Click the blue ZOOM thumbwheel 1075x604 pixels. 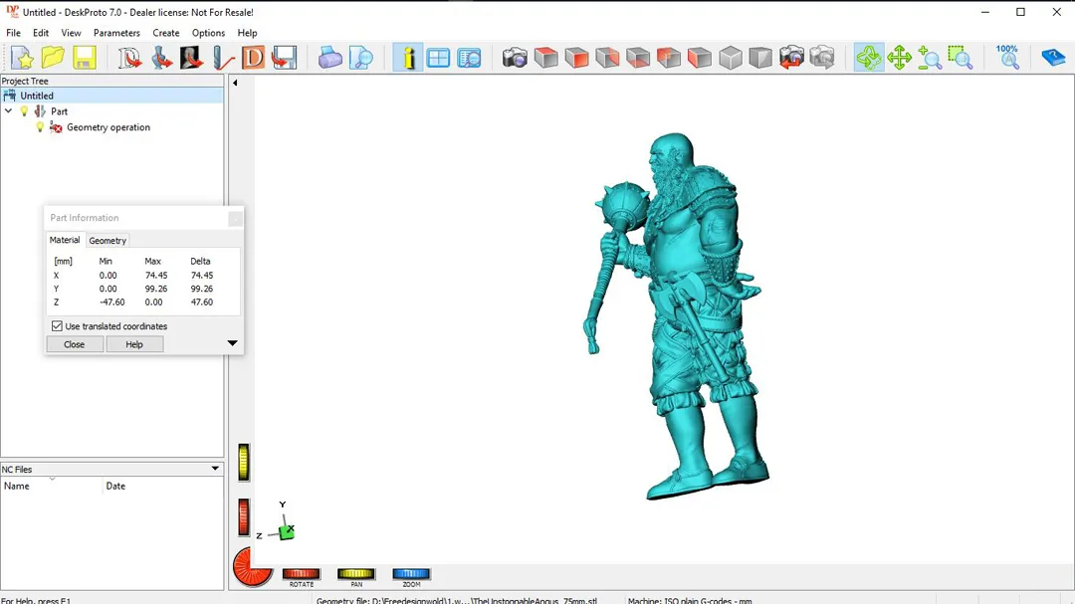click(x=411, y=574)
